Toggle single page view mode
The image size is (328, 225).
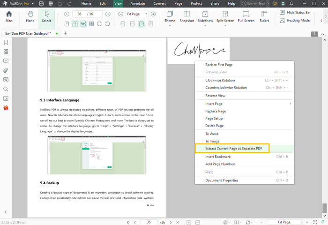67,24
